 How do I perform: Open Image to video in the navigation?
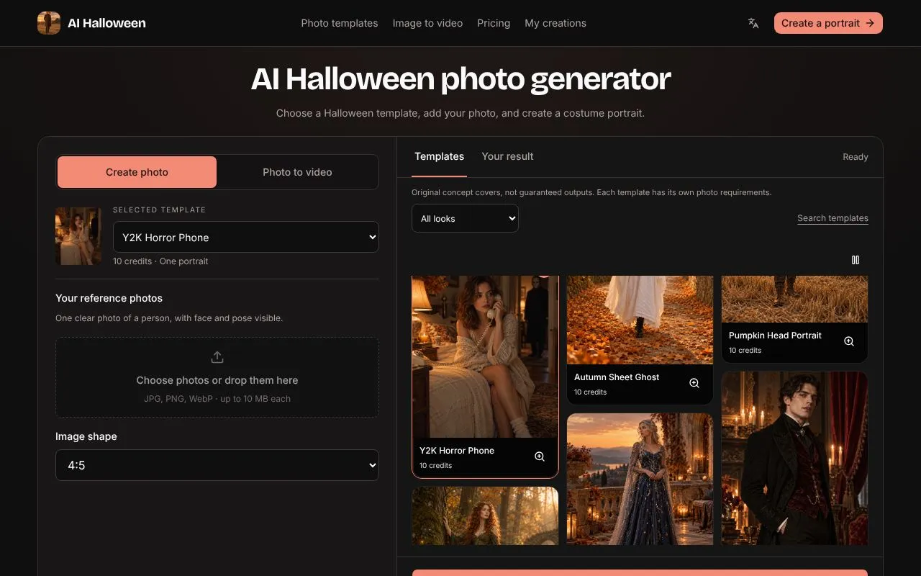427,23
